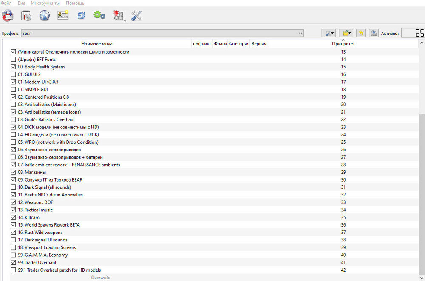This screenshot has height=281, width=425.
Task: Click the Активно counter display showing 25
Action: pos(413,33)
